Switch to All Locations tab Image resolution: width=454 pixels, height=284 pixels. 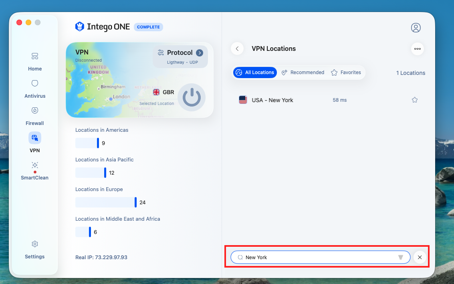[255, 73]
